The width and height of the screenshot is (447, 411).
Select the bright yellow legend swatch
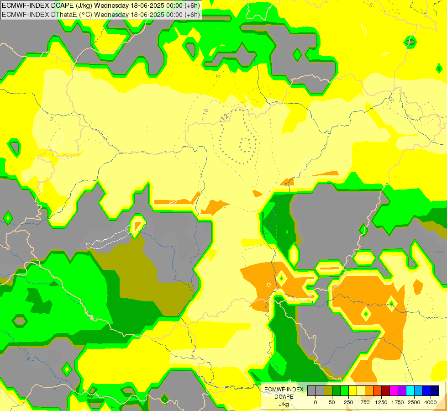pyautogui.click(x=352, y=390)
